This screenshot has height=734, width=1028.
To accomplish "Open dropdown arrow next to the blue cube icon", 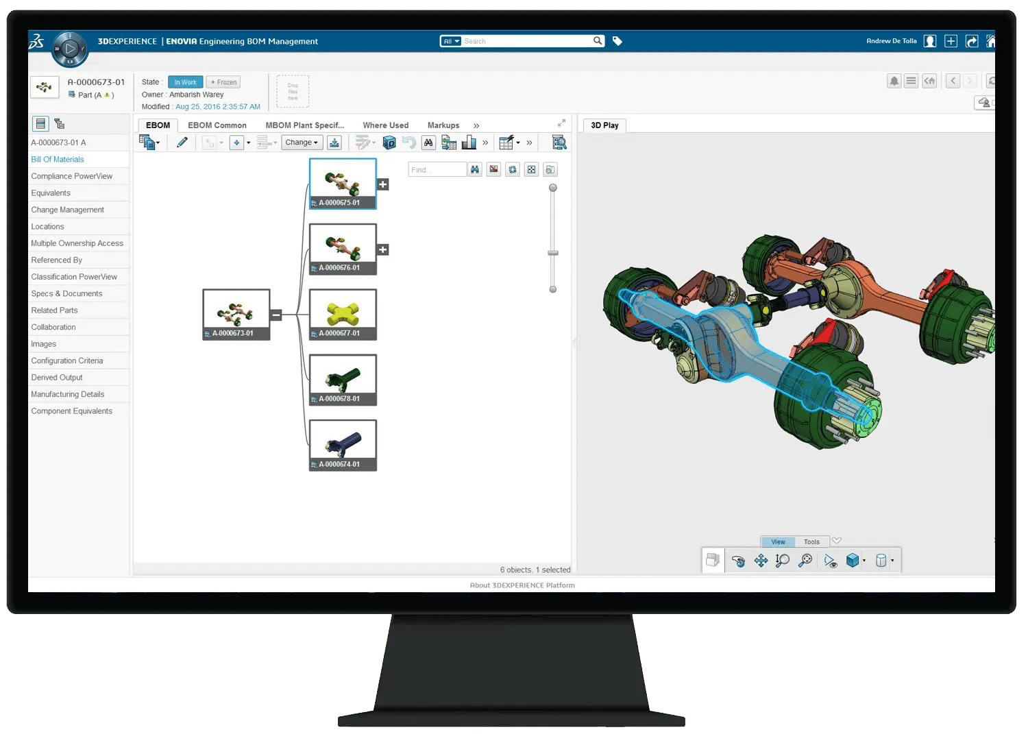I will [x=864, y=561].
